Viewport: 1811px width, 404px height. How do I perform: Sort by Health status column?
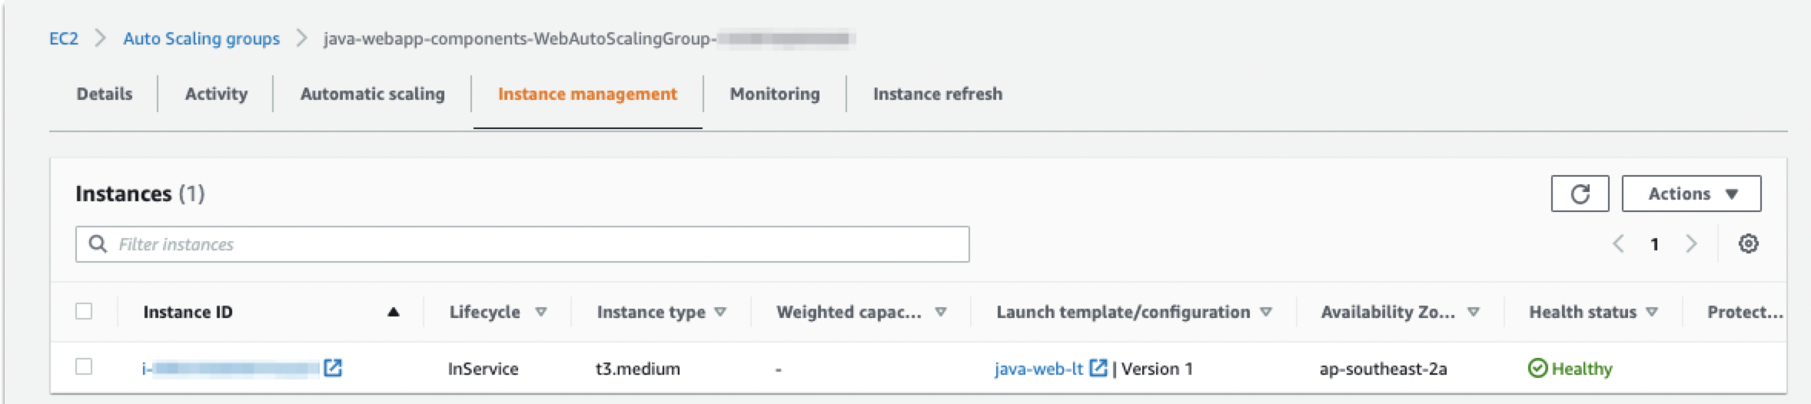(x=1652, y=312)
